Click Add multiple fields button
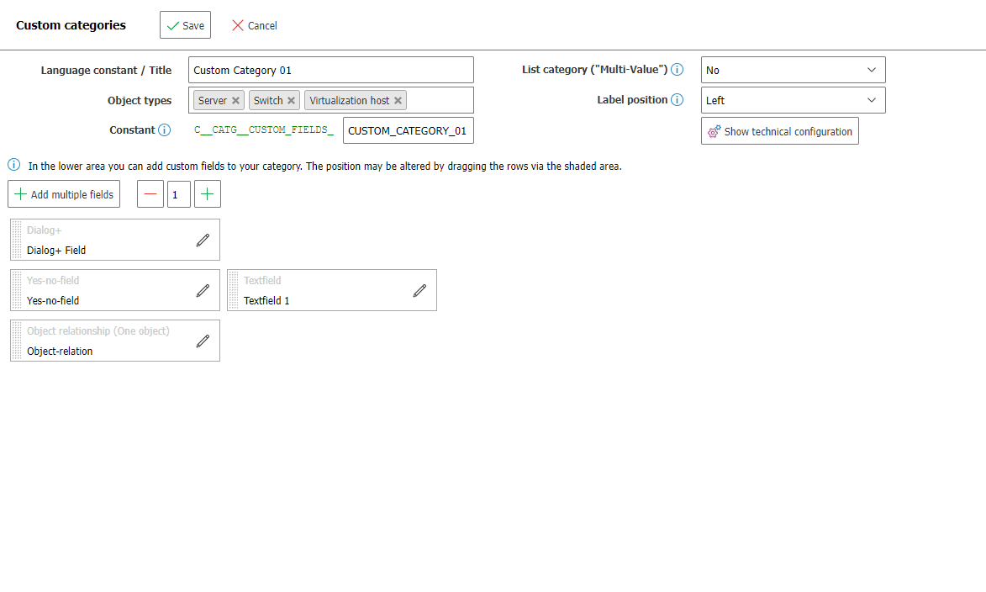The image size is (986, 592). [64, 194]
